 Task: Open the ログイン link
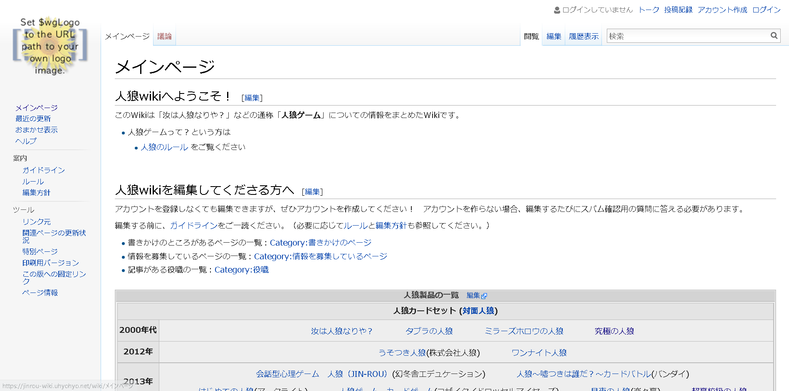pyautogui.click(x=766, y=10)
